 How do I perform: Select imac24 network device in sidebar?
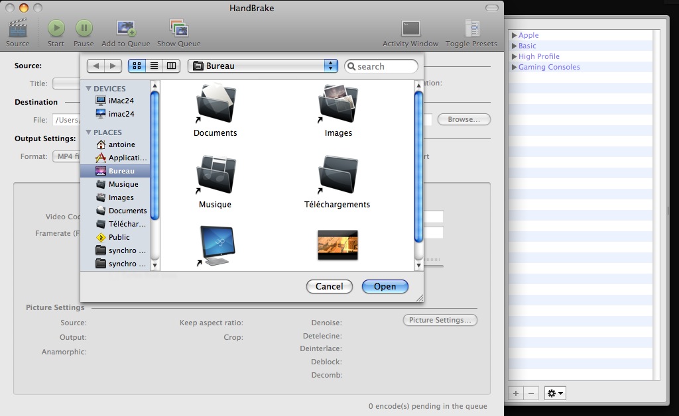[x=115, y=114]
